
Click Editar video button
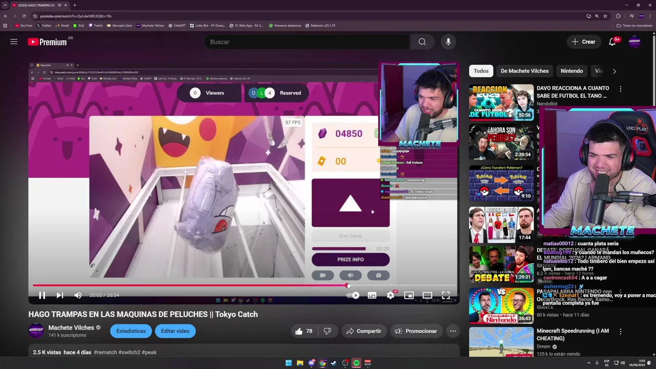coord(175,331)
